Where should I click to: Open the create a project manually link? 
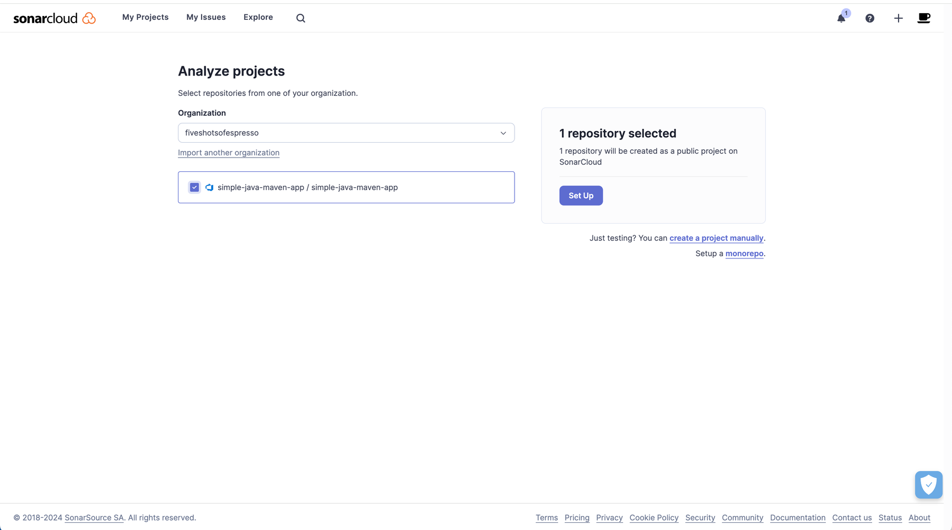pyautogui.click(x=716, y=238)
